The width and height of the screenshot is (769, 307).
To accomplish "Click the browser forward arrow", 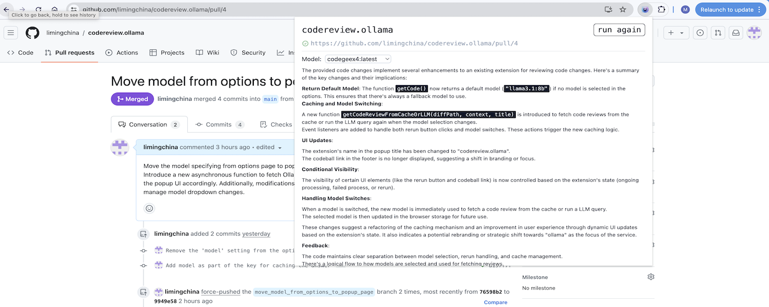I will tap(23, 9).
